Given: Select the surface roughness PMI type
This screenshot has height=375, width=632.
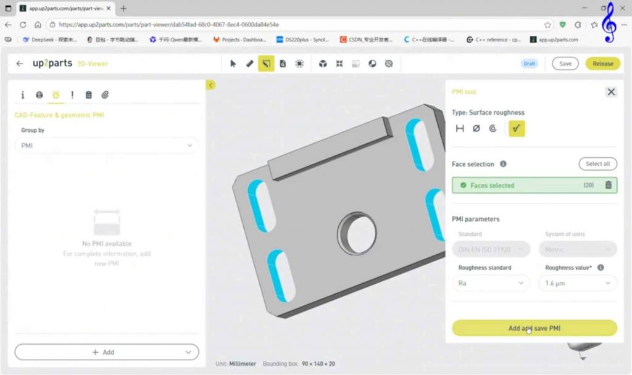Looking at the screenshot, I should [x=517, y=128].
